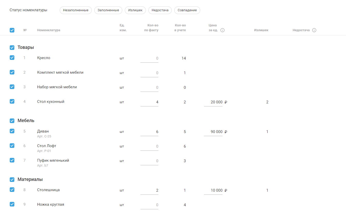Select the Заполненные status filter
The height and width of the screenshot is (218, 346).
pyautogui.click(x=108, y=10)
